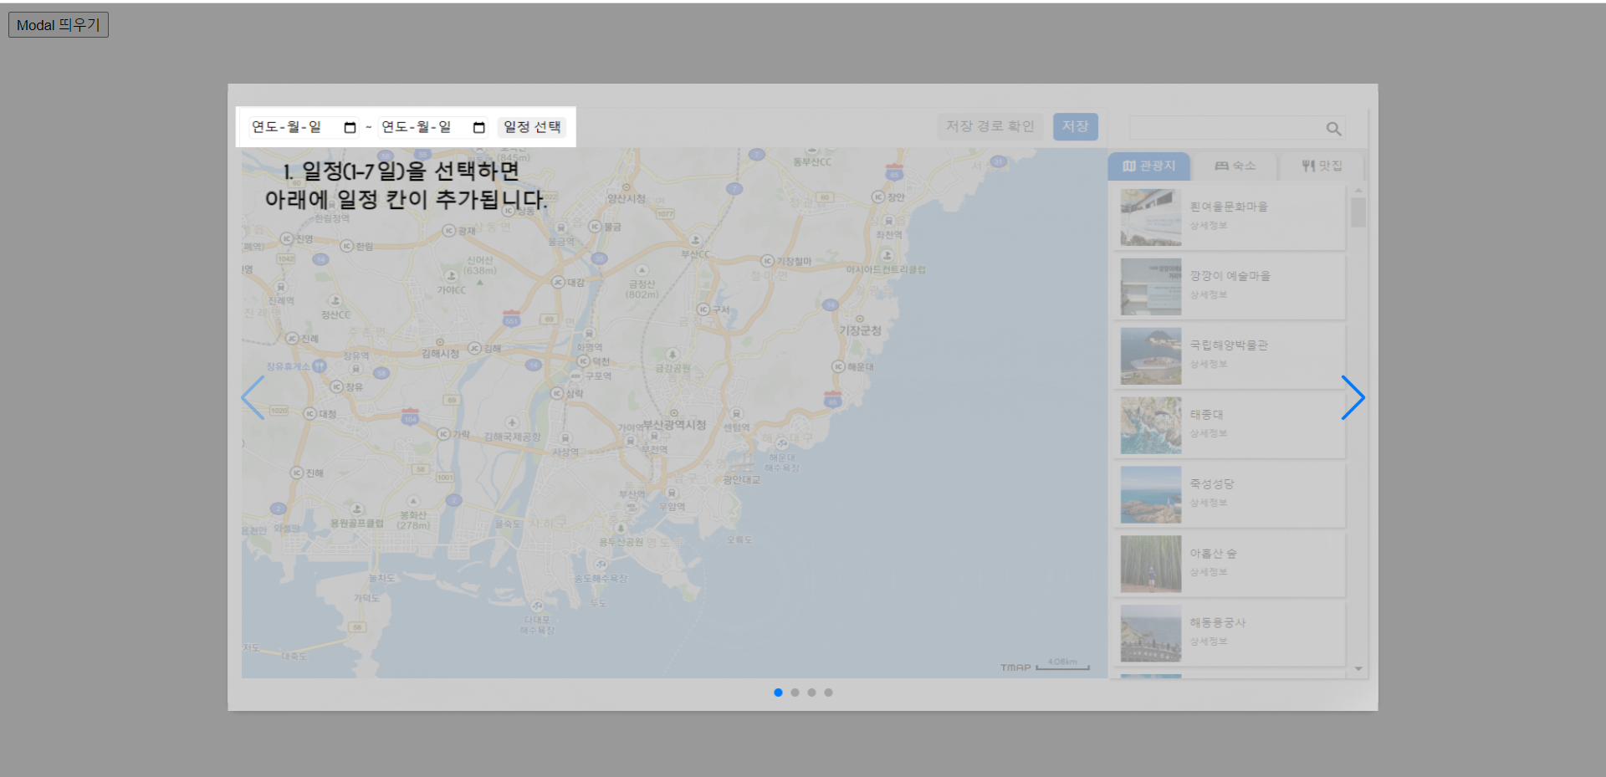
Task: Click 상세정보 link under 흰여울문화마을
Action: coord(1209,226)
